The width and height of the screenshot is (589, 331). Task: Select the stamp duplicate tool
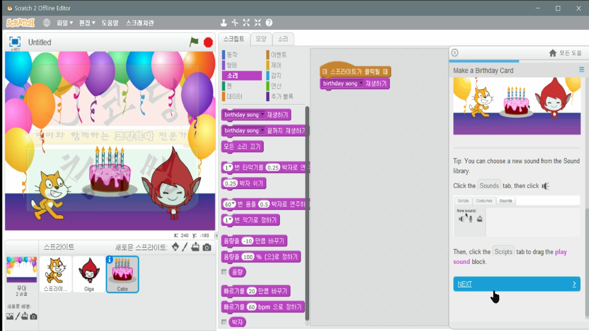[x=224, y=22]
